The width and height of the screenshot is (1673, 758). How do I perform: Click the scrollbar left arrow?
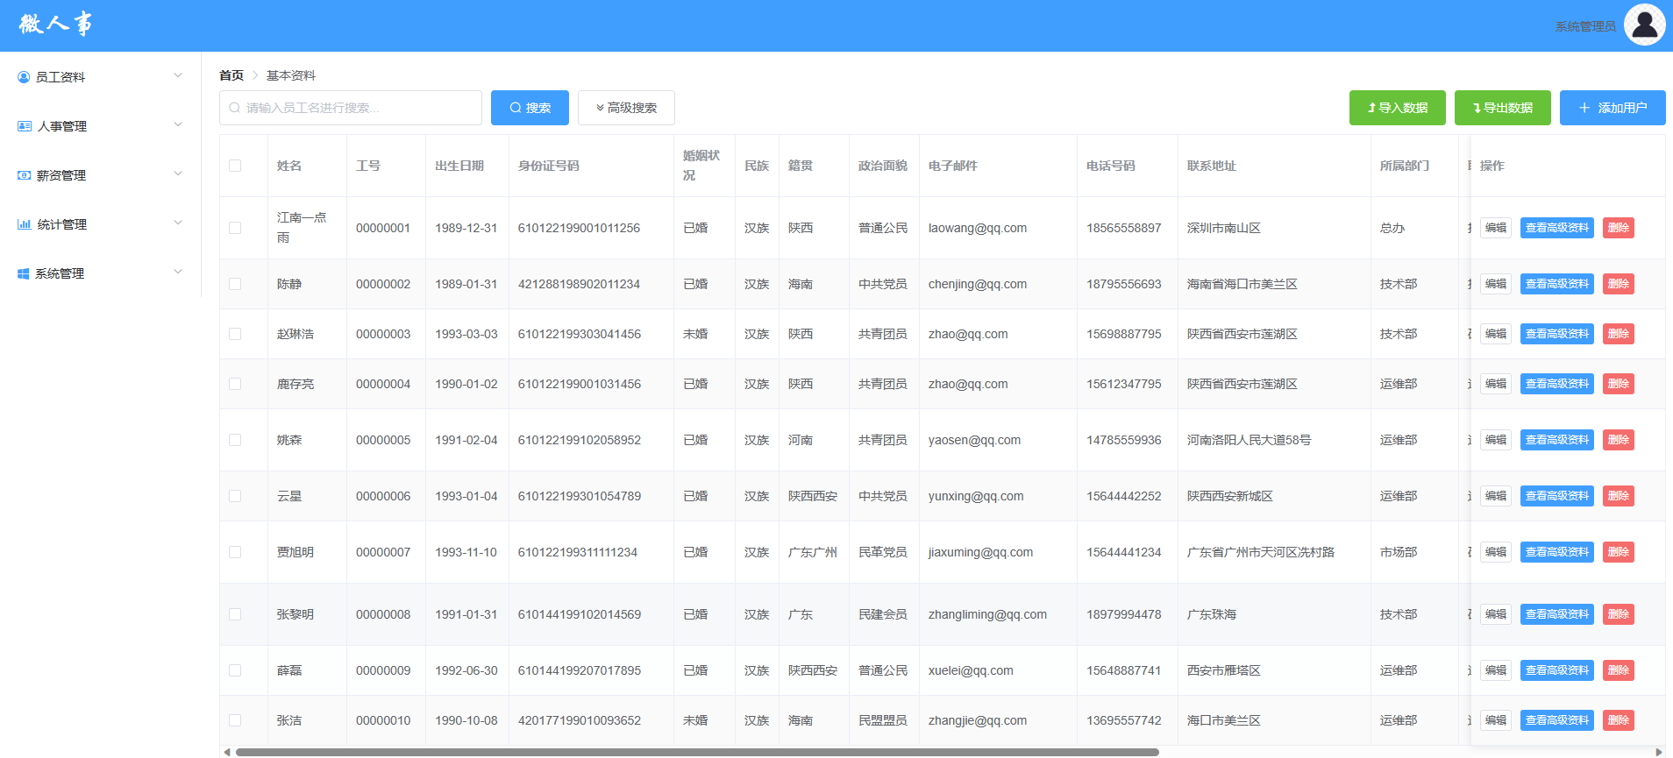tap(227, 752)
